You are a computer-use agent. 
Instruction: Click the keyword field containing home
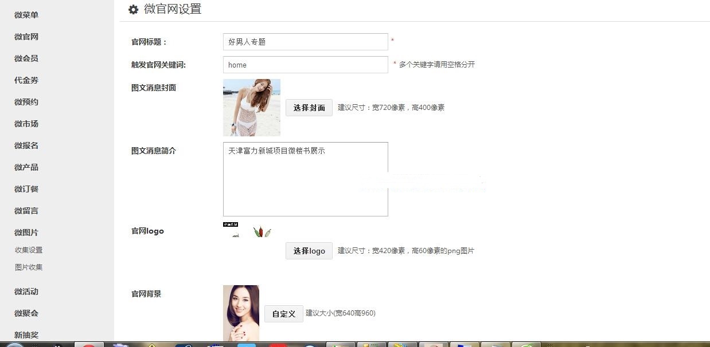tap(305, 65)
